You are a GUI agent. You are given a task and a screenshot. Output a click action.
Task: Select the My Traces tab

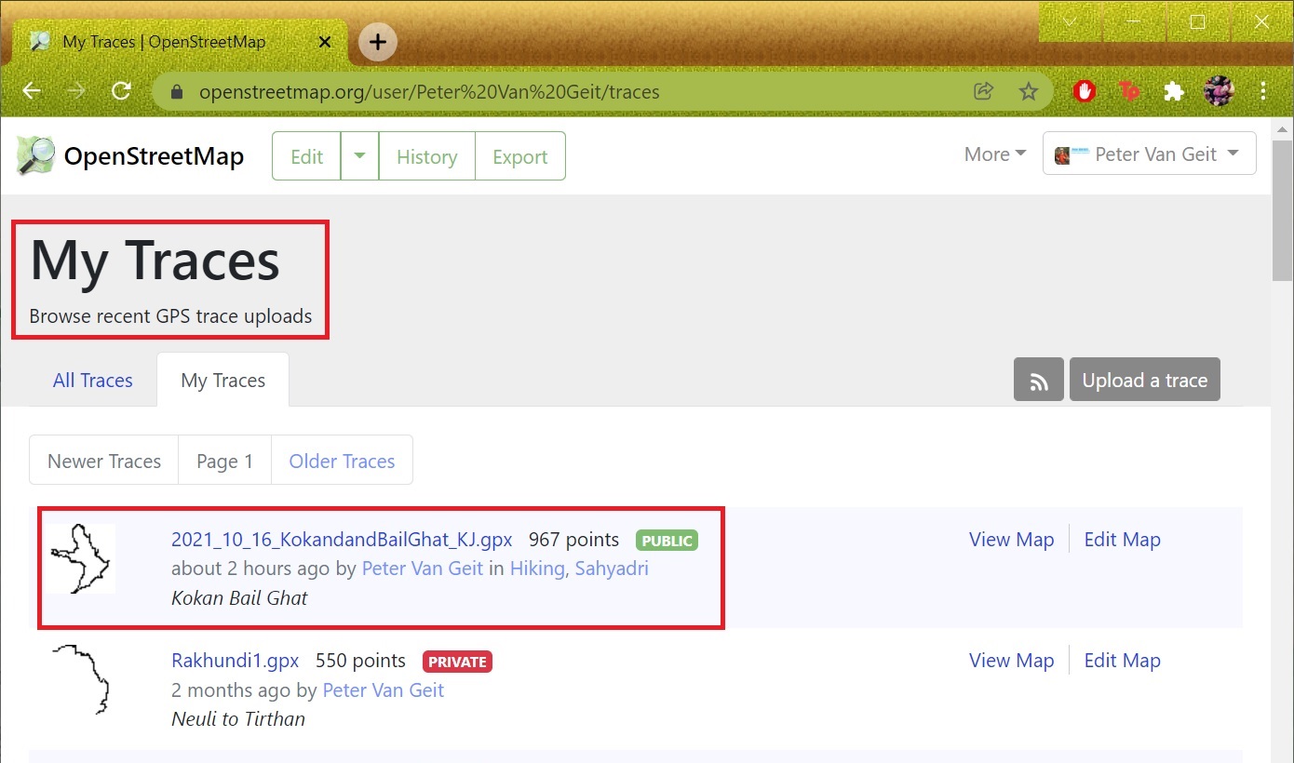coord(223,380)
